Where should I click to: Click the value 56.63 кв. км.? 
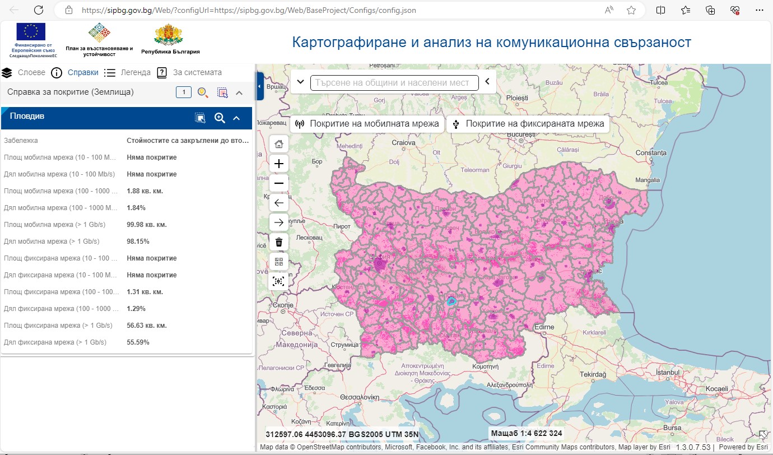(147, 326)
